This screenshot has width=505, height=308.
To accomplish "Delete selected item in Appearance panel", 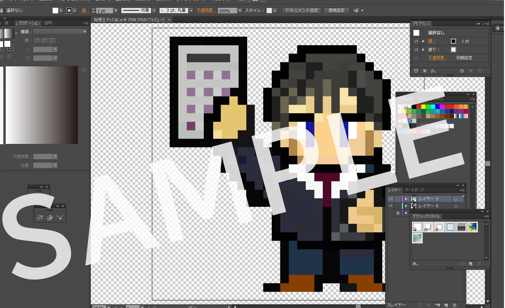I will click(479, 71).
